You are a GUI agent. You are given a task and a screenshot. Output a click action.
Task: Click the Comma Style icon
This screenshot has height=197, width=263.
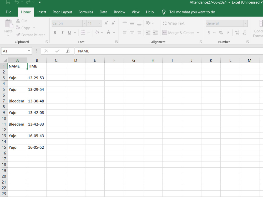(x=228, y=33)
